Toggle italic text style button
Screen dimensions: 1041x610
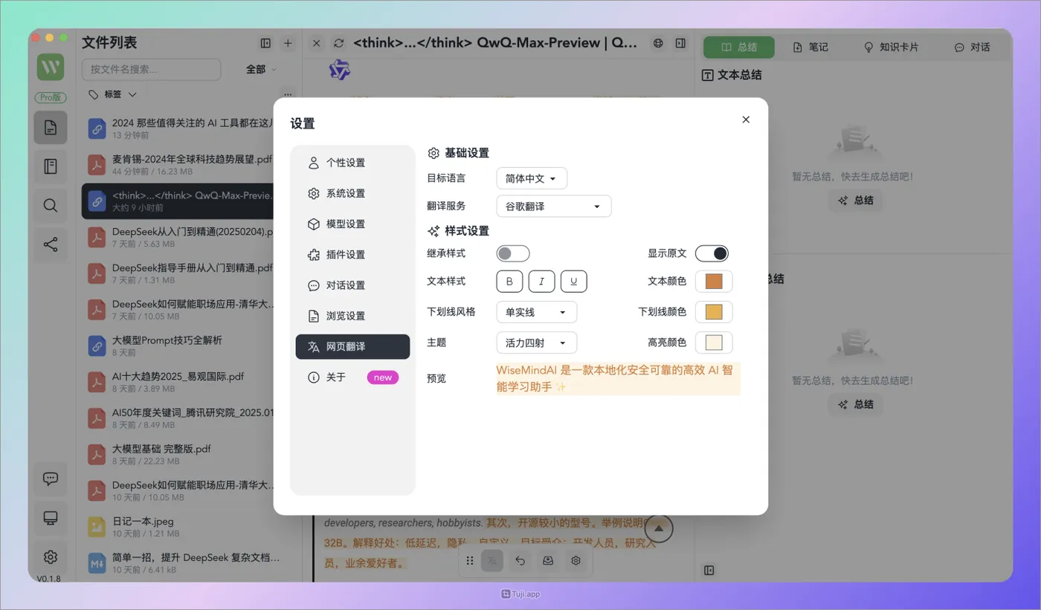click(x=541, y=282)
